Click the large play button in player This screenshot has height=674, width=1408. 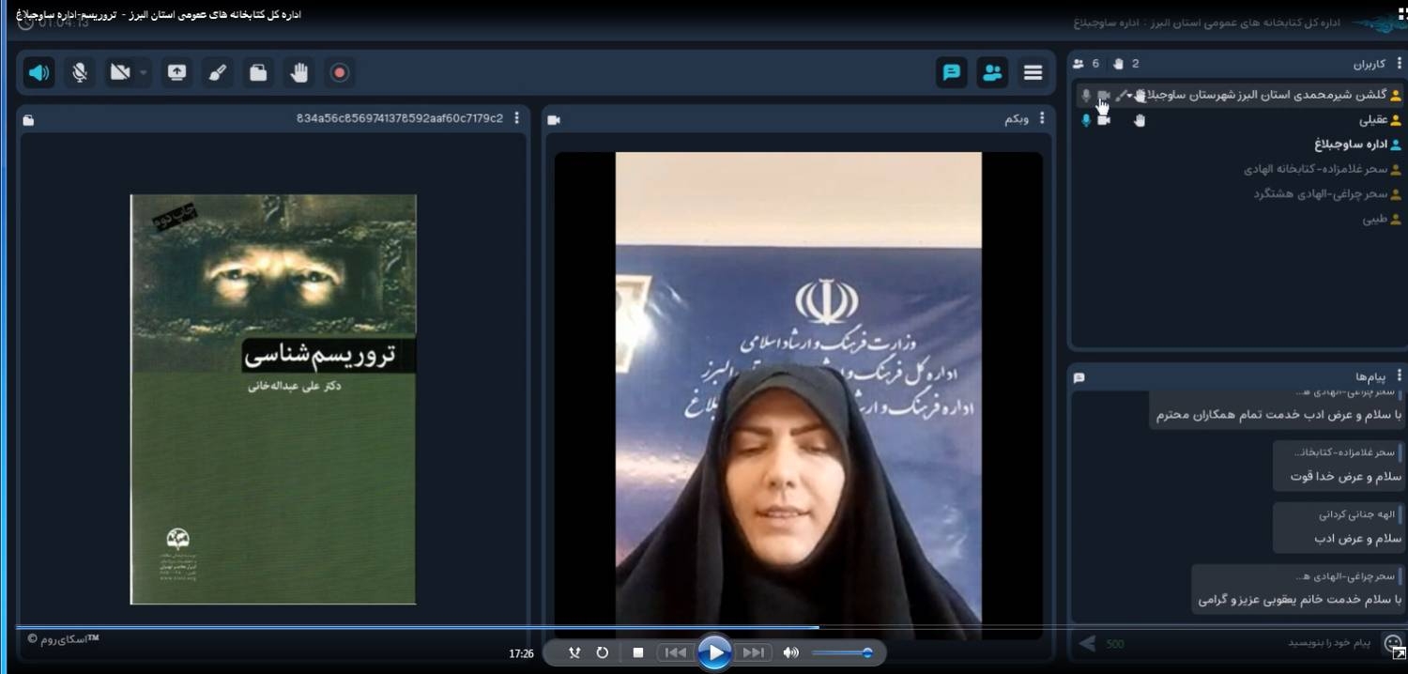pyautogui.click(x=714, y=652)
